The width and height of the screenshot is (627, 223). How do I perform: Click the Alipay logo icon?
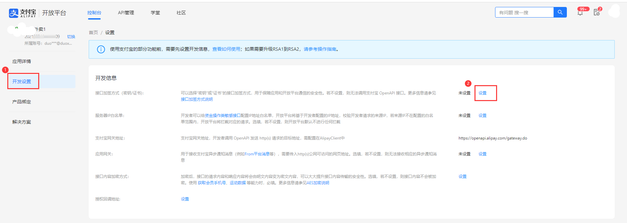pyautogui.click(x=14, y=13)
